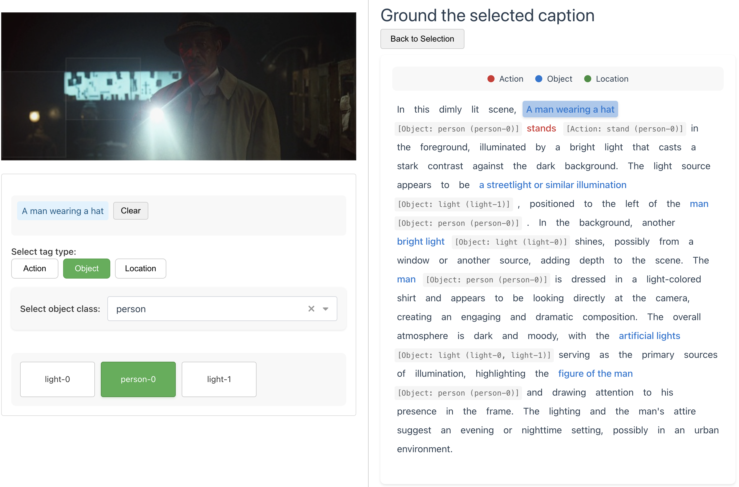The image size is (739, 487).
Task: Click the person object class combo box
Action: tap(205, 309)
